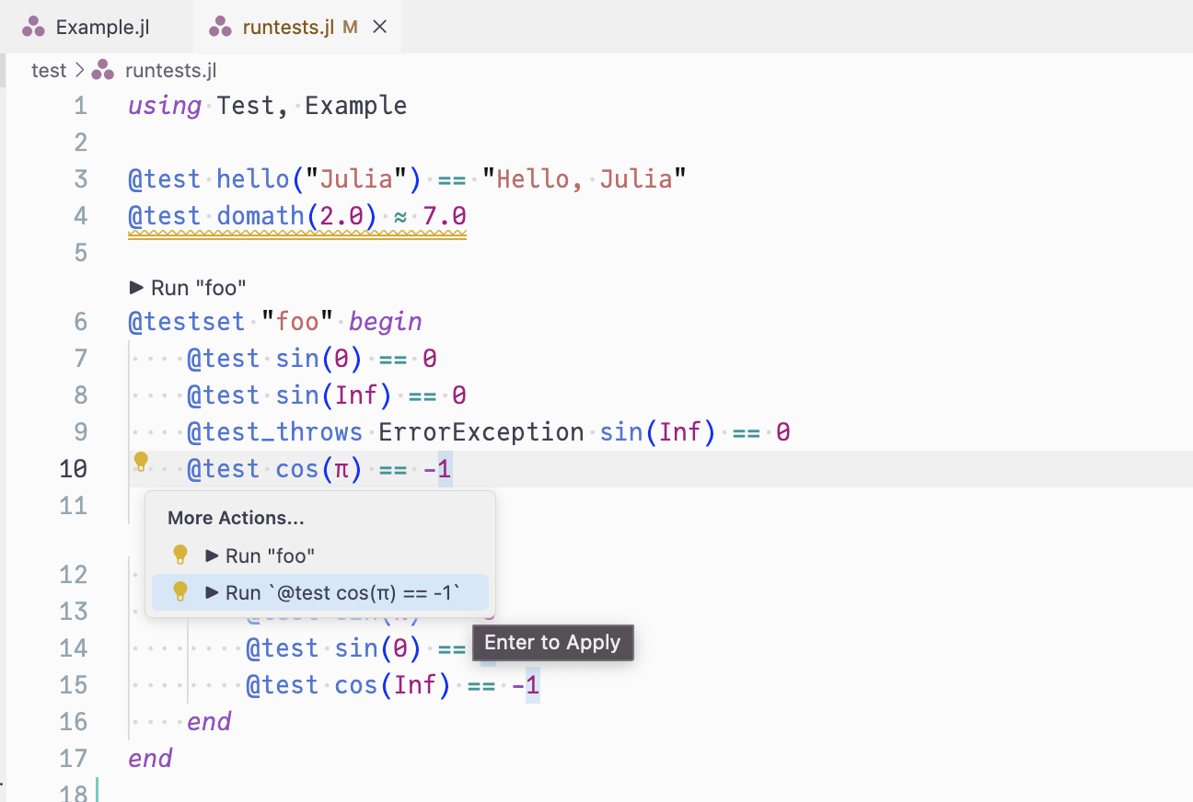
Task: Click the Julia icon on the Example.jl tab
Action: pyautogui.click(x=34, y=26)
